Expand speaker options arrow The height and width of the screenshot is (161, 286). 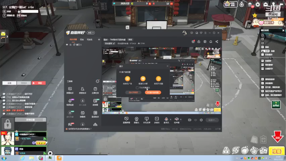181,119
